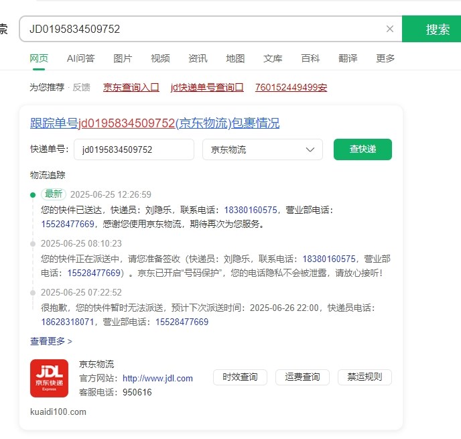The image size is (461, 439).
Task: Click the kuaidi100.com source label
Action: [58, 412]
